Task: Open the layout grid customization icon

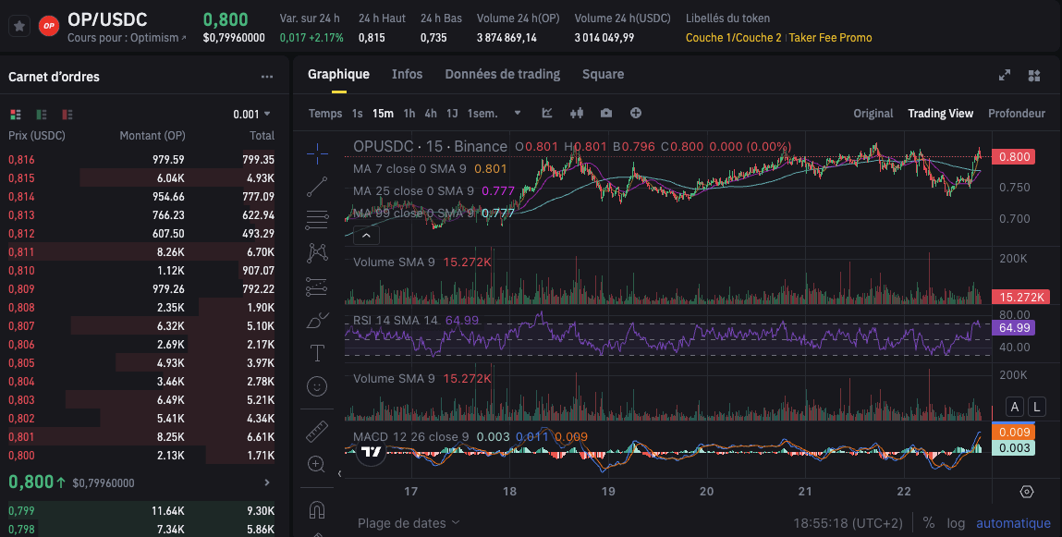Action: click(x=1034, y=75)
